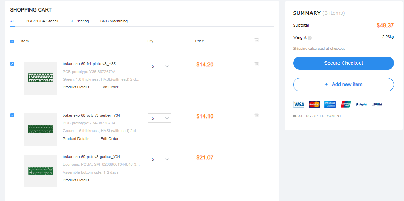
Task: Click the Secure Checkout button
Action: (343, 63)
